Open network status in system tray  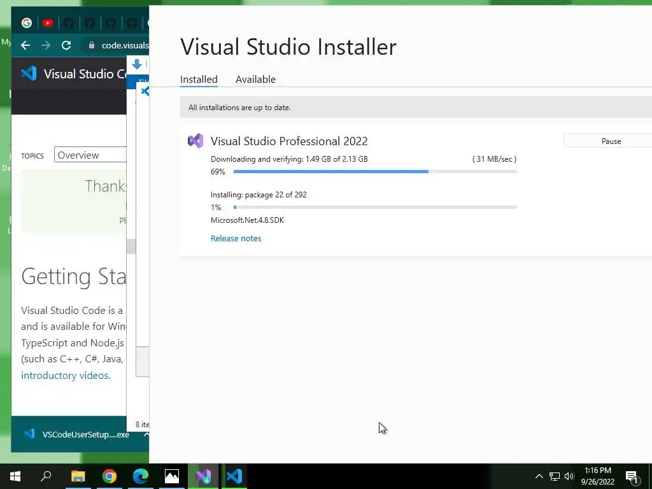click(x=555, y=476)
